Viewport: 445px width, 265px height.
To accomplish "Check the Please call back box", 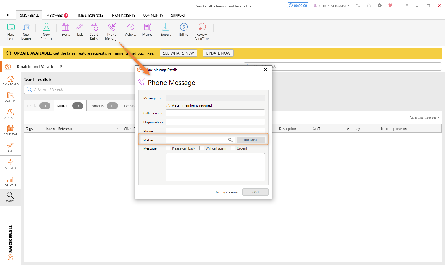I will tap(168, 148).
